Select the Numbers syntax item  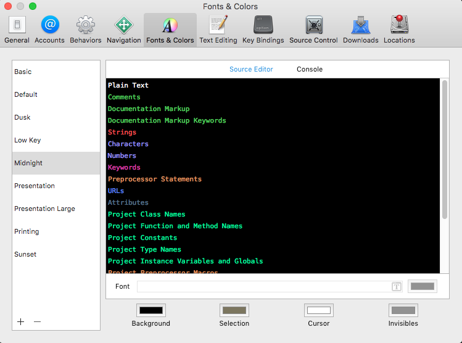point(273,155)
